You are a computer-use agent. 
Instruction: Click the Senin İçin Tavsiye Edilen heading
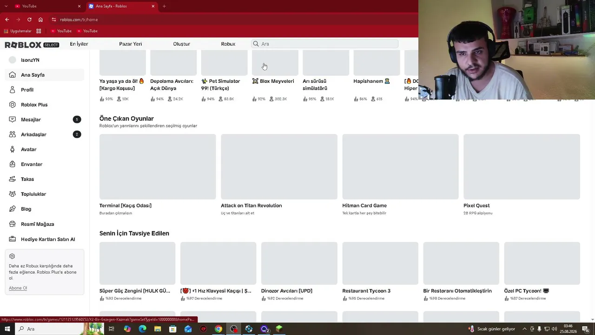click(x=134, y=234)
